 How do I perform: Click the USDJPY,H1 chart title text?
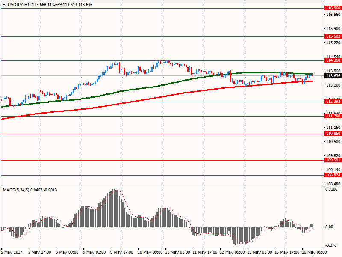(x=18, y=5)
